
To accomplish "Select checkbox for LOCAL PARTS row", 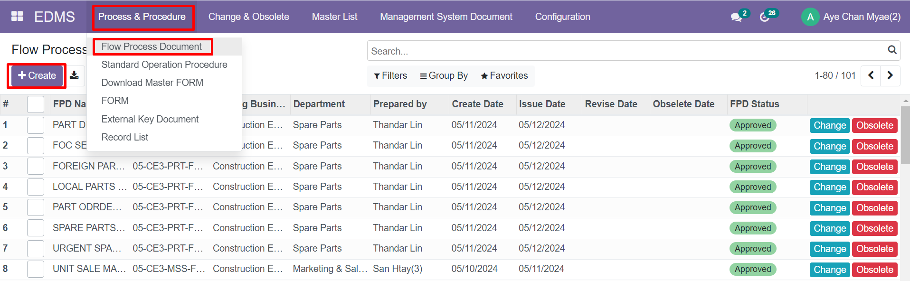I will tap(36, 187).
